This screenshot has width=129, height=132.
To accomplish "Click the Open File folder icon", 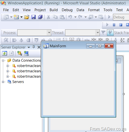I will [27, 17].
